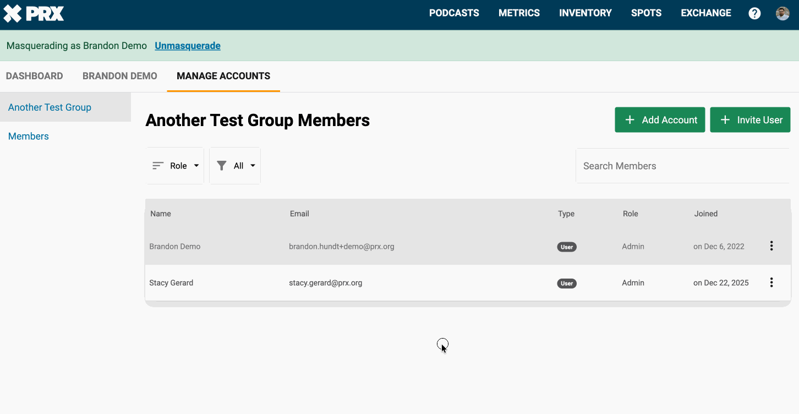
Task: Open the Podcasts menu
Action: click(x=454, y=13)
